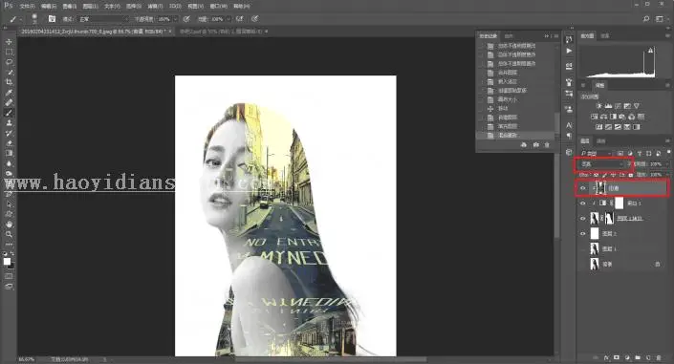Select the Eyedropper tool

(9, 93)
